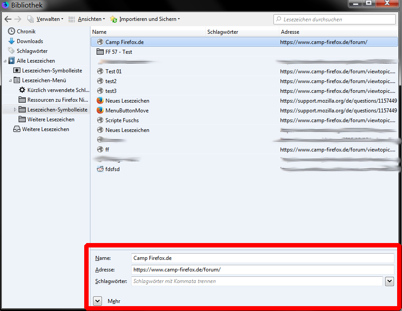
Task: Expand the Mehr details section
Action: [x=98, y=301]
